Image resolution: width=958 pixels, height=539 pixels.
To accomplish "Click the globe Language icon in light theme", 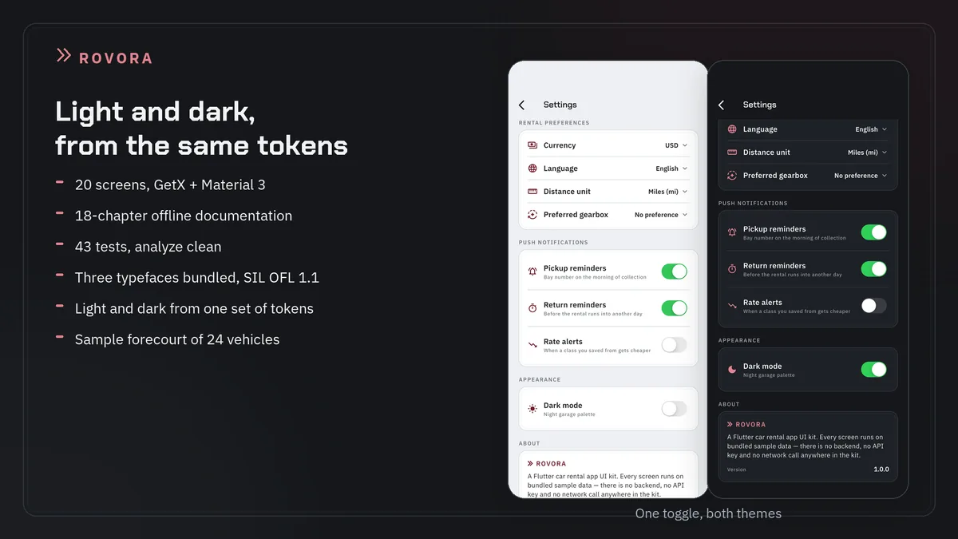I will click(532, 168).
